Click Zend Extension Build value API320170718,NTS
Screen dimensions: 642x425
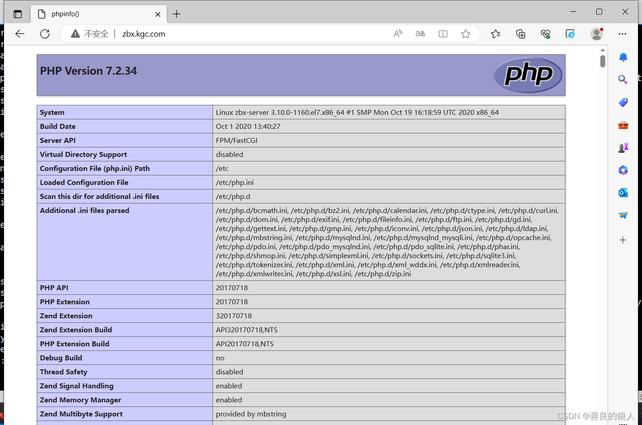coord(247,330)
